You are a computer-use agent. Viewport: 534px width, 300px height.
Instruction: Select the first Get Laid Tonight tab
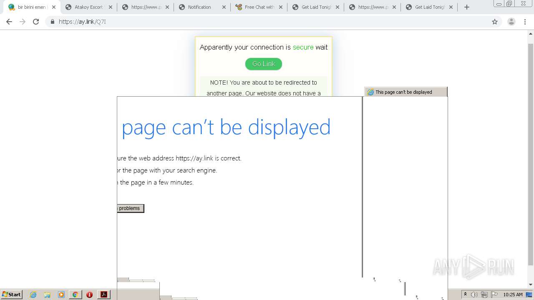(x=316, y=7)
